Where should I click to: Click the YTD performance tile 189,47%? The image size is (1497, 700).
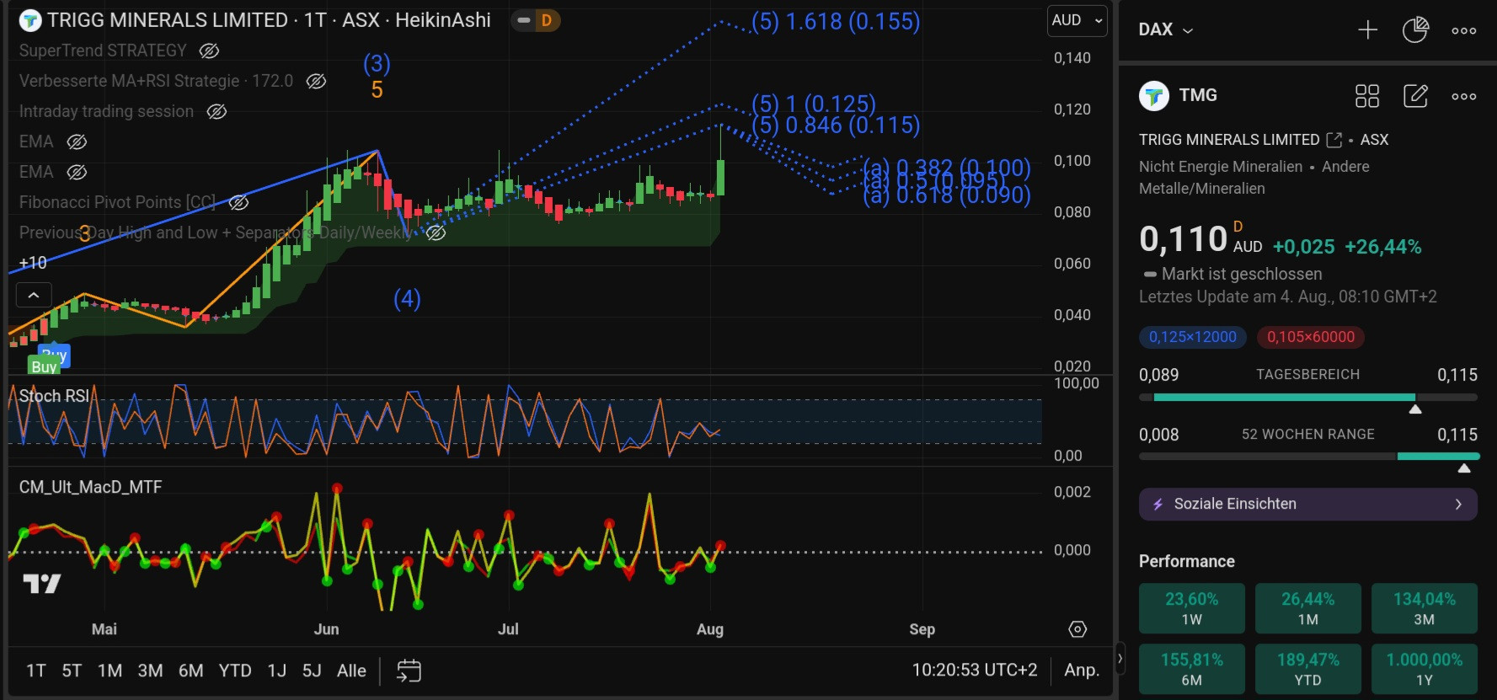1307,669
